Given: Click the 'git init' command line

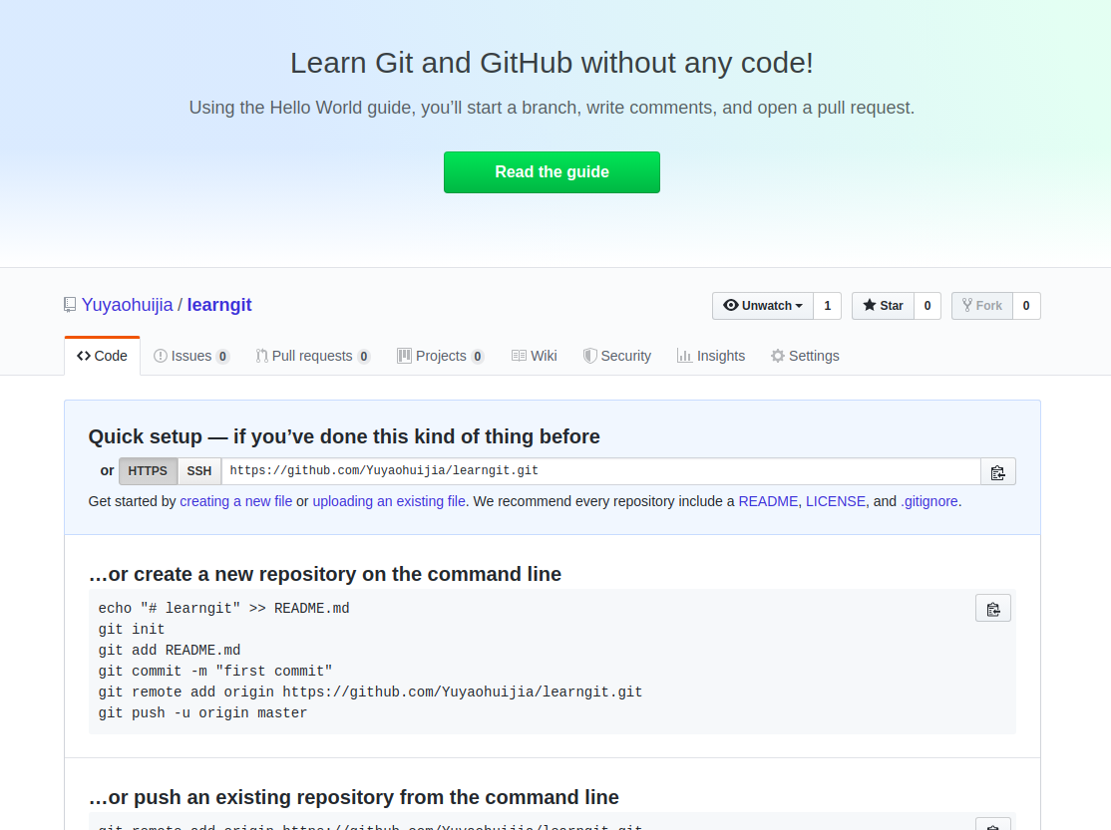Looking at the screenshot, I should (x=131, y=630).
